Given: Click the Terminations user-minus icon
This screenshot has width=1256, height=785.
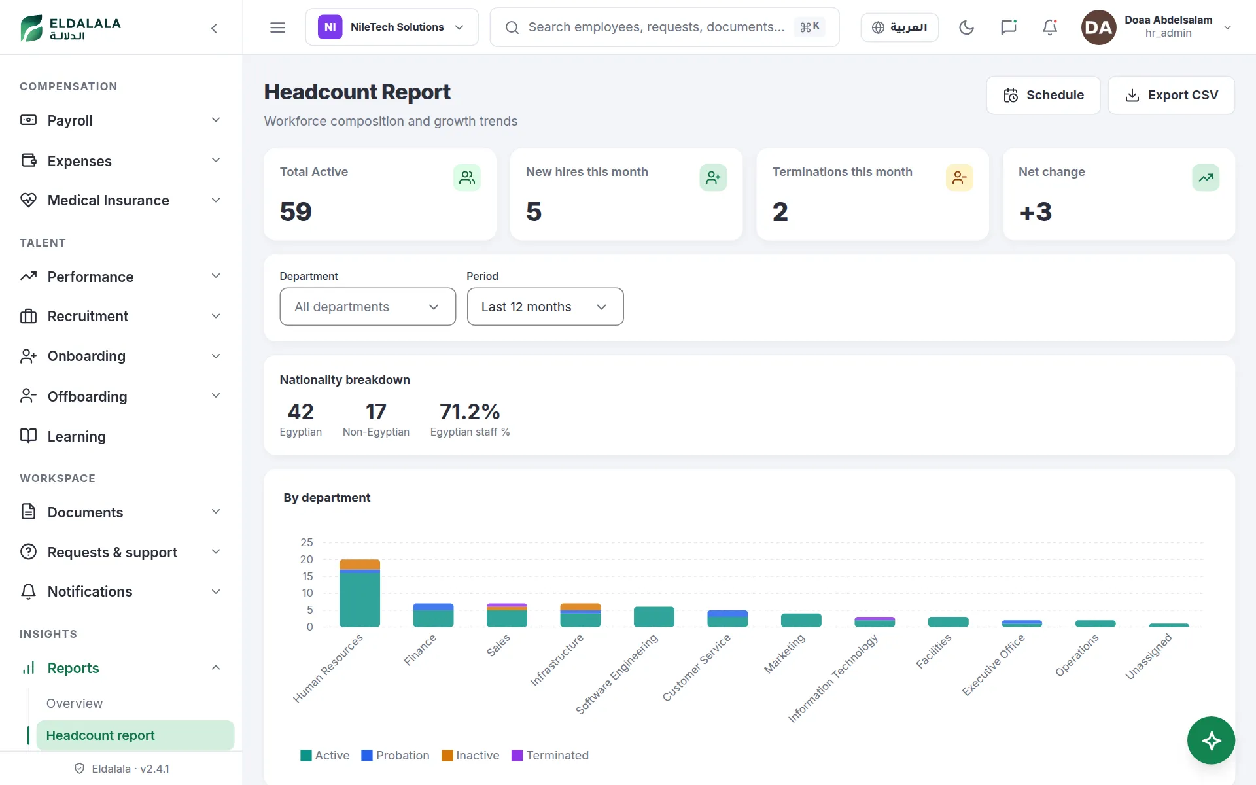Looking at the screenshot, I should 959,177.
